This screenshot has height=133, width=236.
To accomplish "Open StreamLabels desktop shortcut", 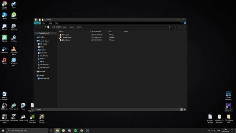I will point(14,106).
